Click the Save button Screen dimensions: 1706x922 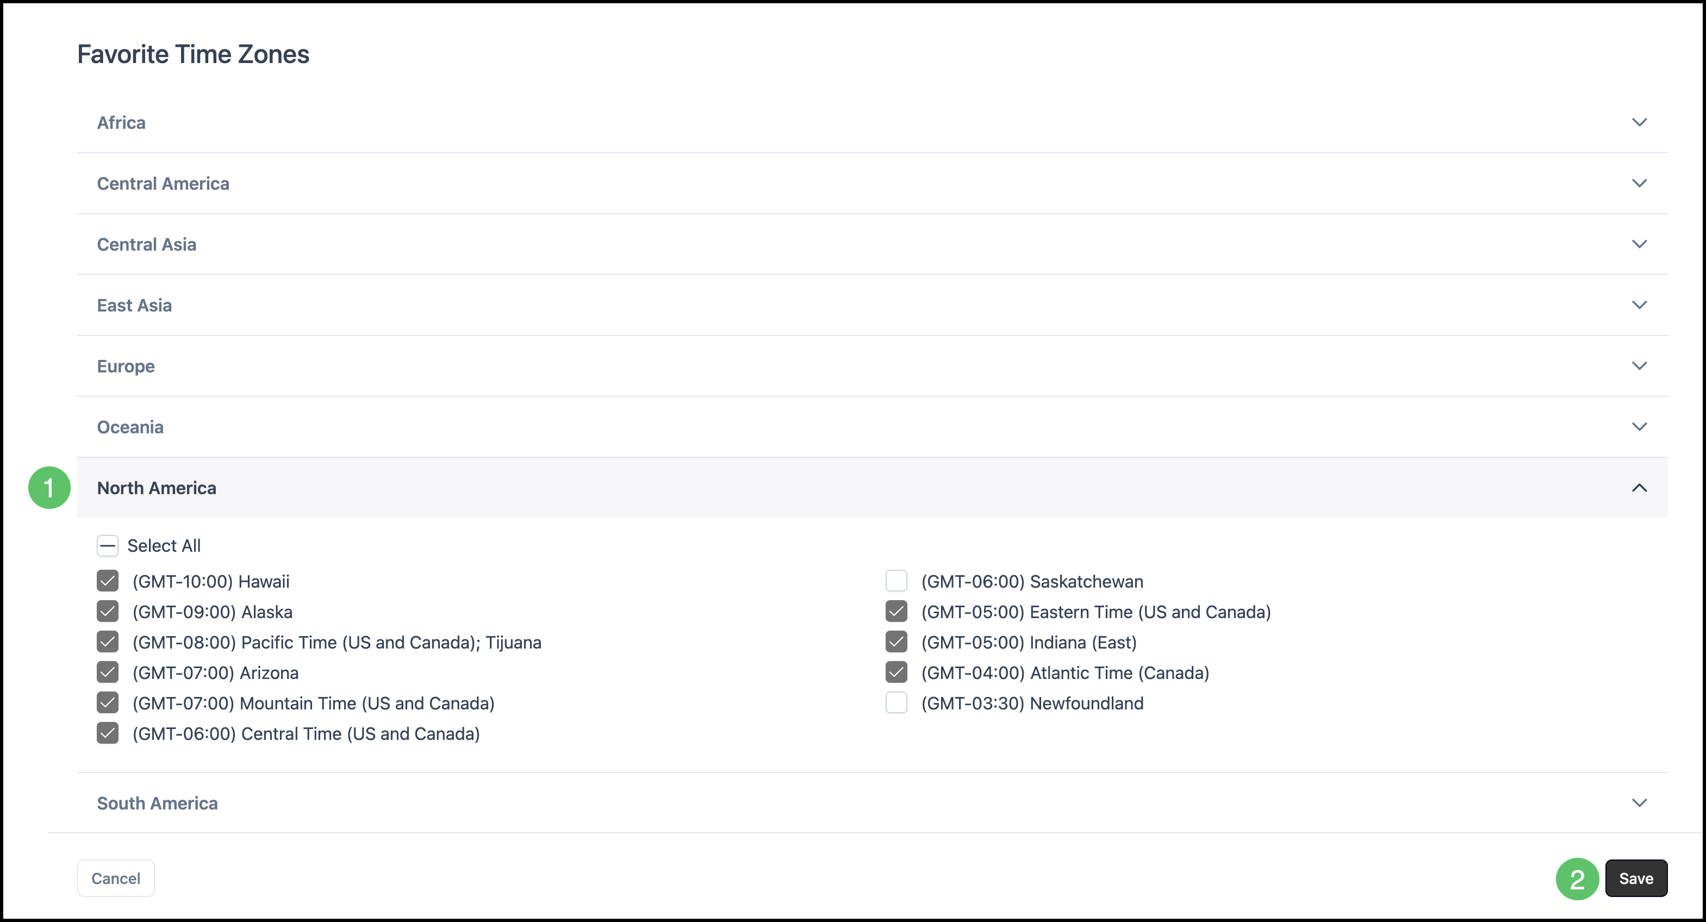1635,879
